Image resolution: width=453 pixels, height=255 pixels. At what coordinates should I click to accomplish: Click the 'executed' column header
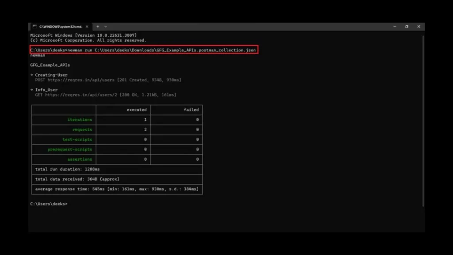[x=136, y=110]
